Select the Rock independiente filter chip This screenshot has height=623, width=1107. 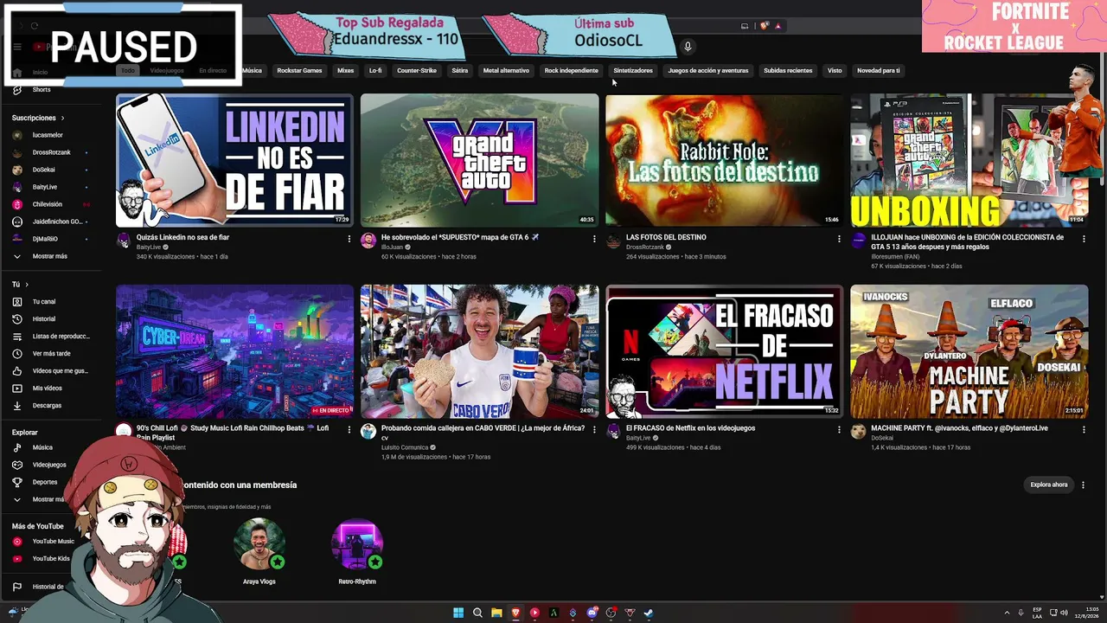coord(571,71)
